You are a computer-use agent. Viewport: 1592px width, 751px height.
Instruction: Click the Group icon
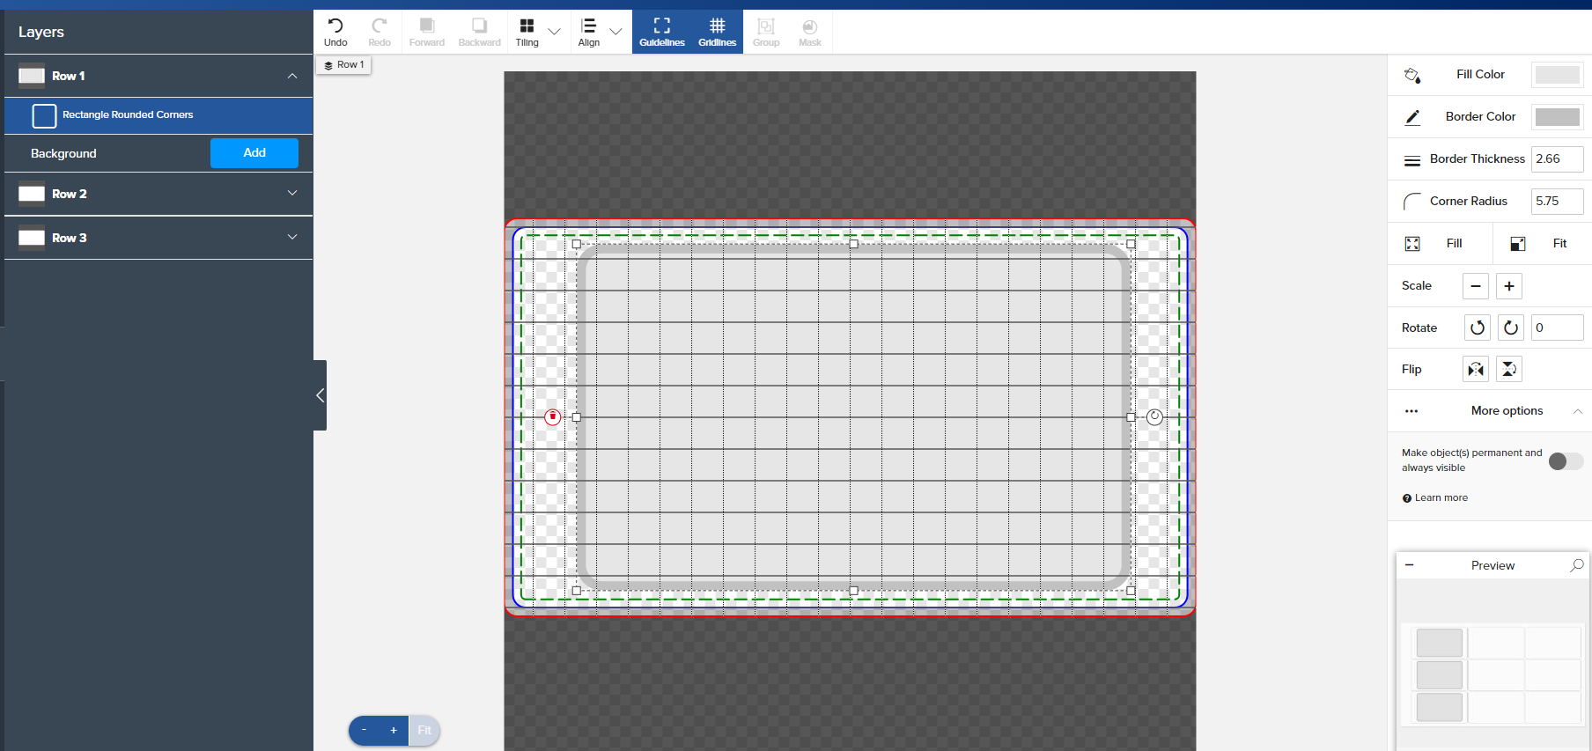click(766, 26)
